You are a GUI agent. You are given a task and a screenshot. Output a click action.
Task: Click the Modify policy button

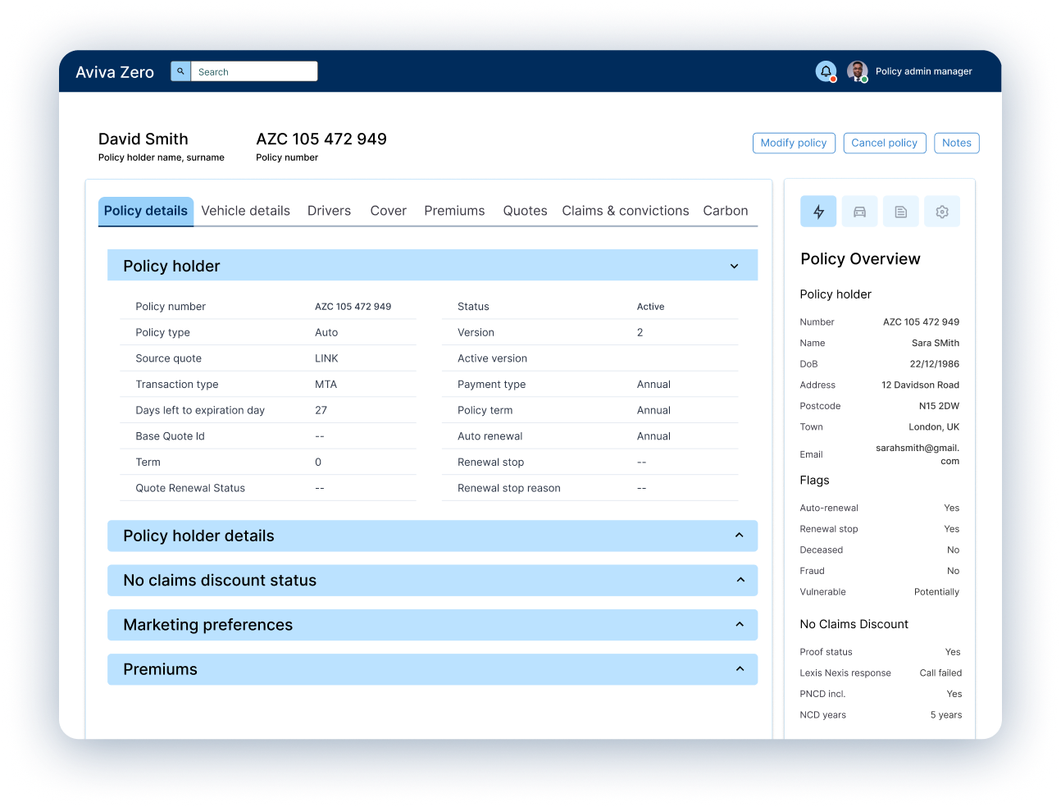794,143
